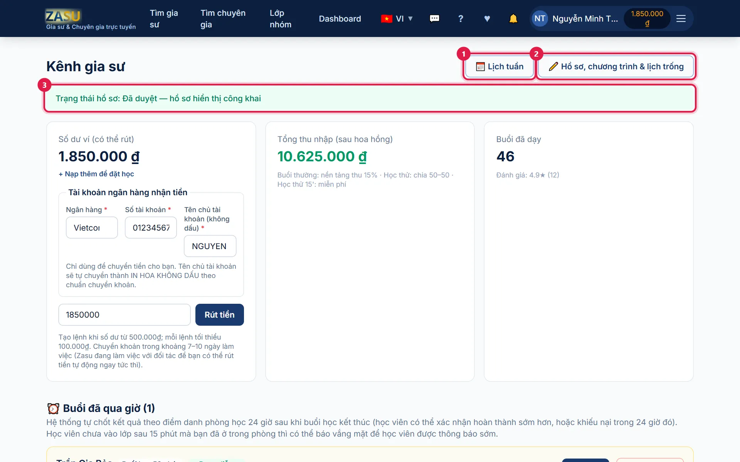This screenshot has width=740, height=462.
Task: Open the chat messages icon
Action: pyautogui.click(x=434, y=18)
